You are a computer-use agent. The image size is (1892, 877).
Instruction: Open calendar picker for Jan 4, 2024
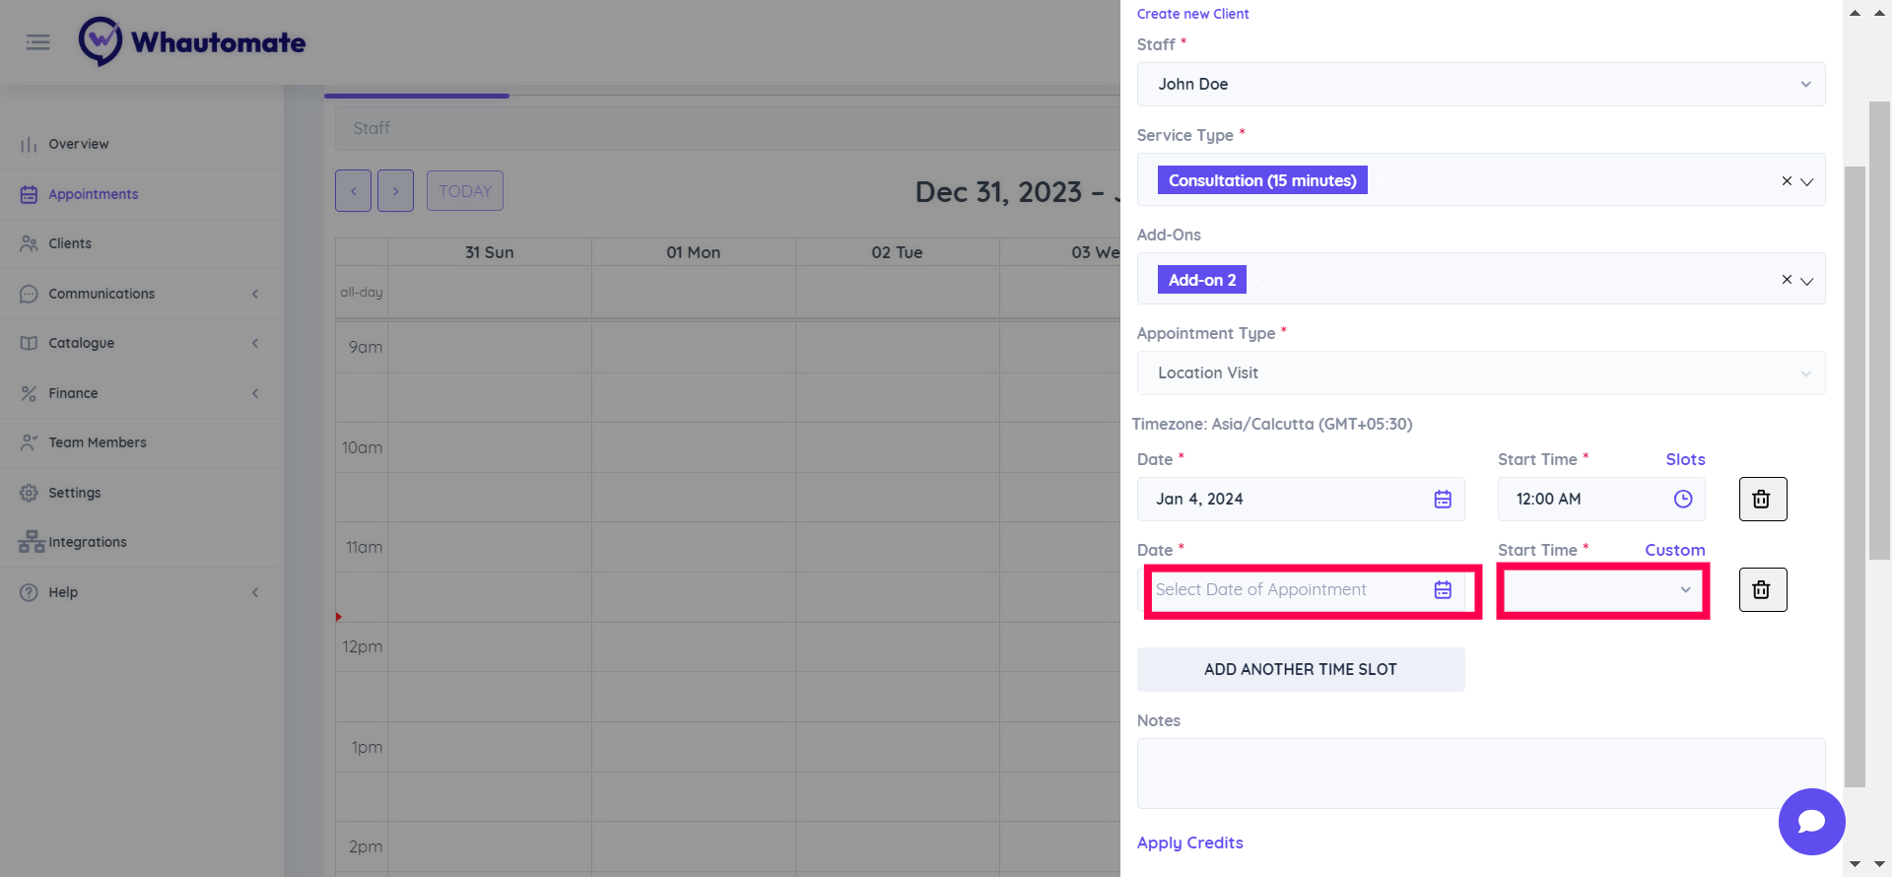[1443, 500]
